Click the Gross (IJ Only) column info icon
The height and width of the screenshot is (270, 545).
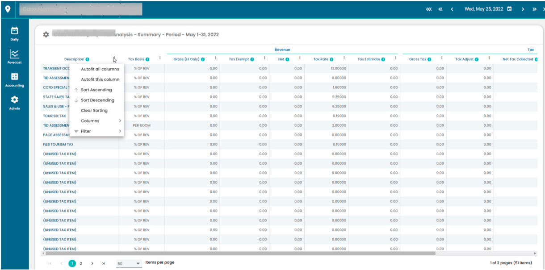coord(203,59)
